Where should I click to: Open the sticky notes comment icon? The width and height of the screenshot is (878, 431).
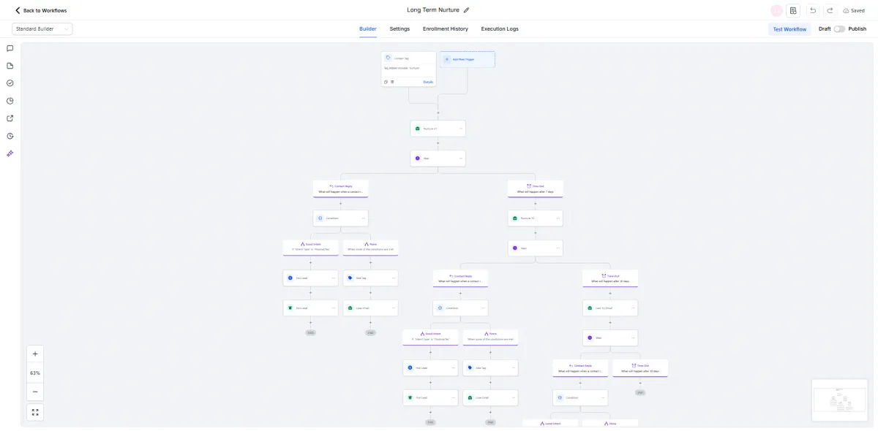pos(10,48)
